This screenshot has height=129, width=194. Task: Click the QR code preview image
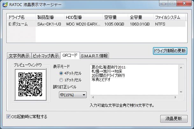pyautogui.click(x=31, y=84)
